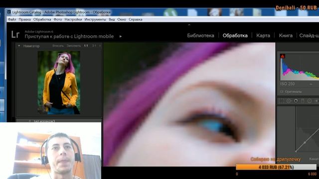Image resolution: width=319 pixels, height=179 pixels.
Task: Open the navigator zoom level dropdown arrows
Action: pos(100,46)
